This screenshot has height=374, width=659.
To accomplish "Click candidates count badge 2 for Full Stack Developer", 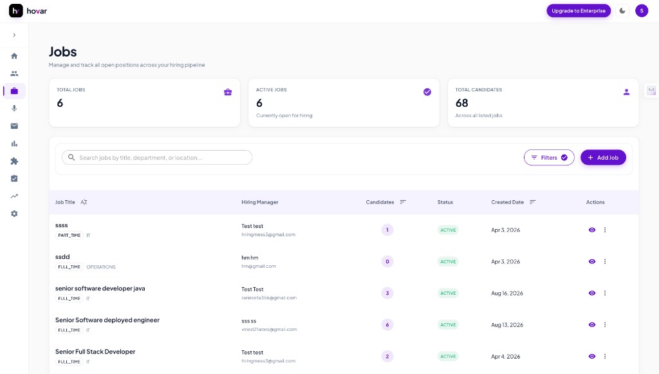I will pyautogui.click(x=387, y=357).
